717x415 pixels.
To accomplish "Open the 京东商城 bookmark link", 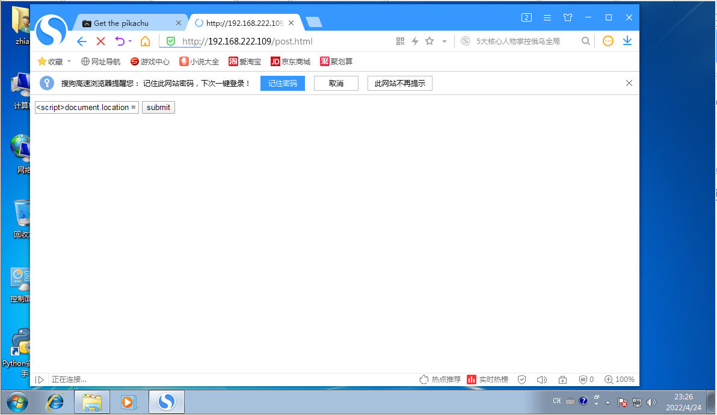I will [290, 61].
